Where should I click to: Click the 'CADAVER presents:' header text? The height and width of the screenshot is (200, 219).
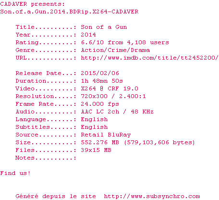point(32,4)
